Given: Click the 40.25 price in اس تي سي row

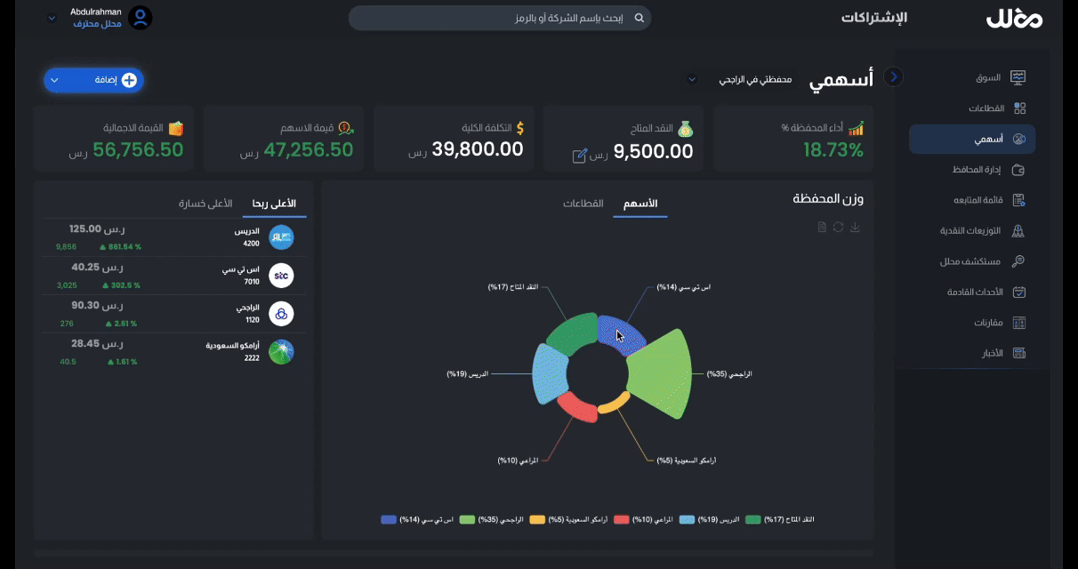Looking at the screenshot, I should coord(85,267).
